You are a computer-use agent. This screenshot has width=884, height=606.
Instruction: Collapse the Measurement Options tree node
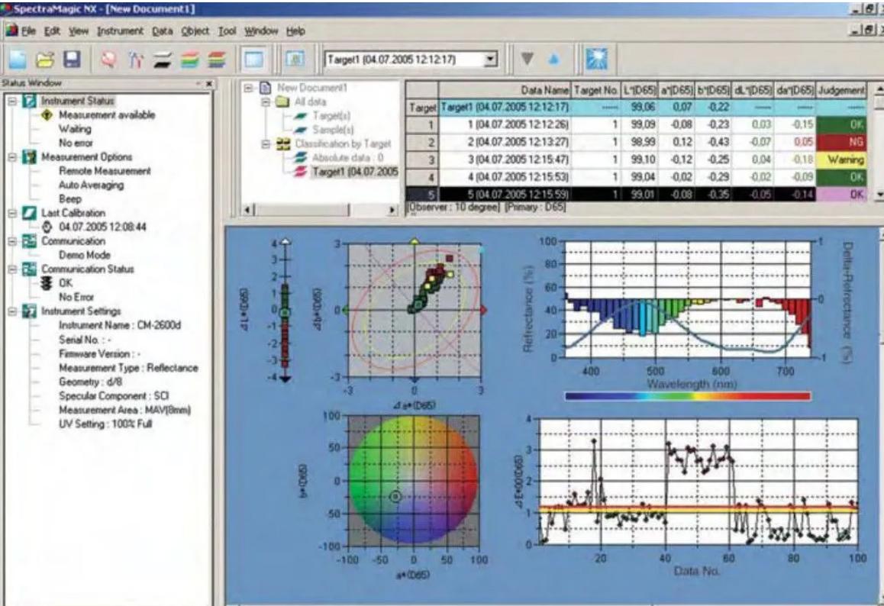click(12, 157)
